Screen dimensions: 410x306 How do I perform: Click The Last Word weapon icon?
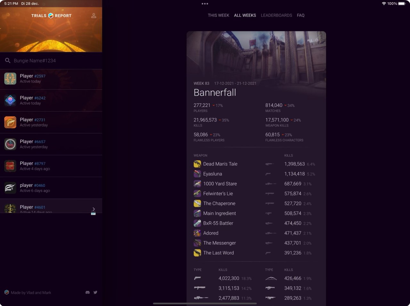click(197, 253)
